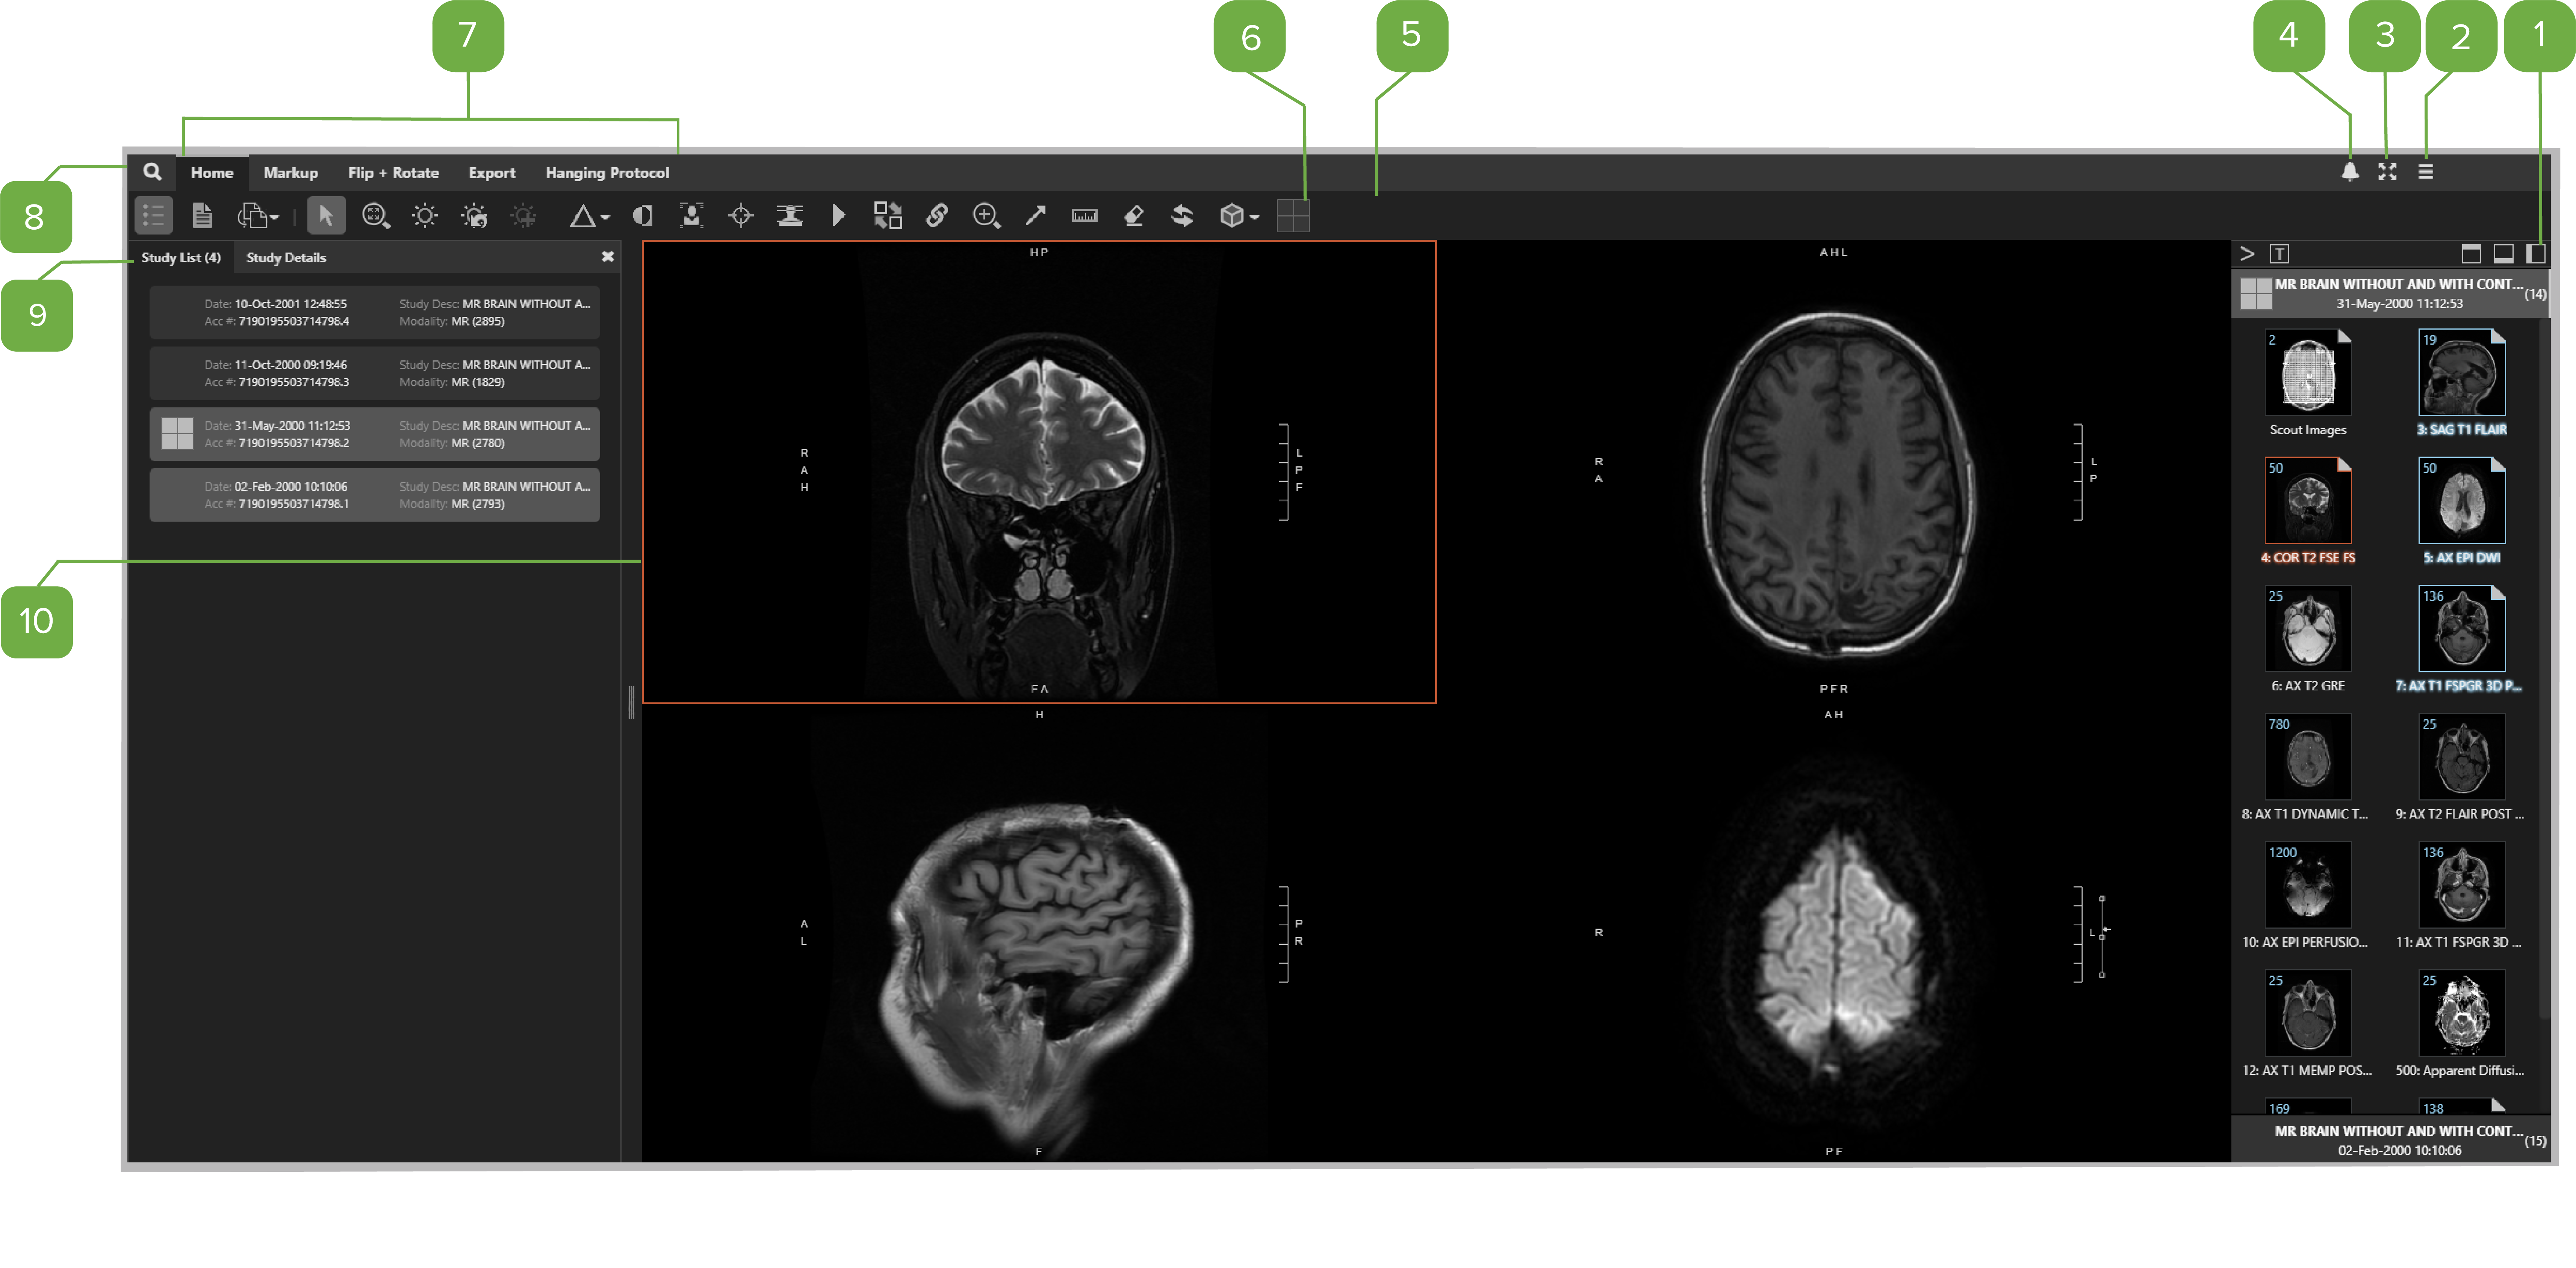Open the 3D cube tool dropdown

[x=1237, y=215]
